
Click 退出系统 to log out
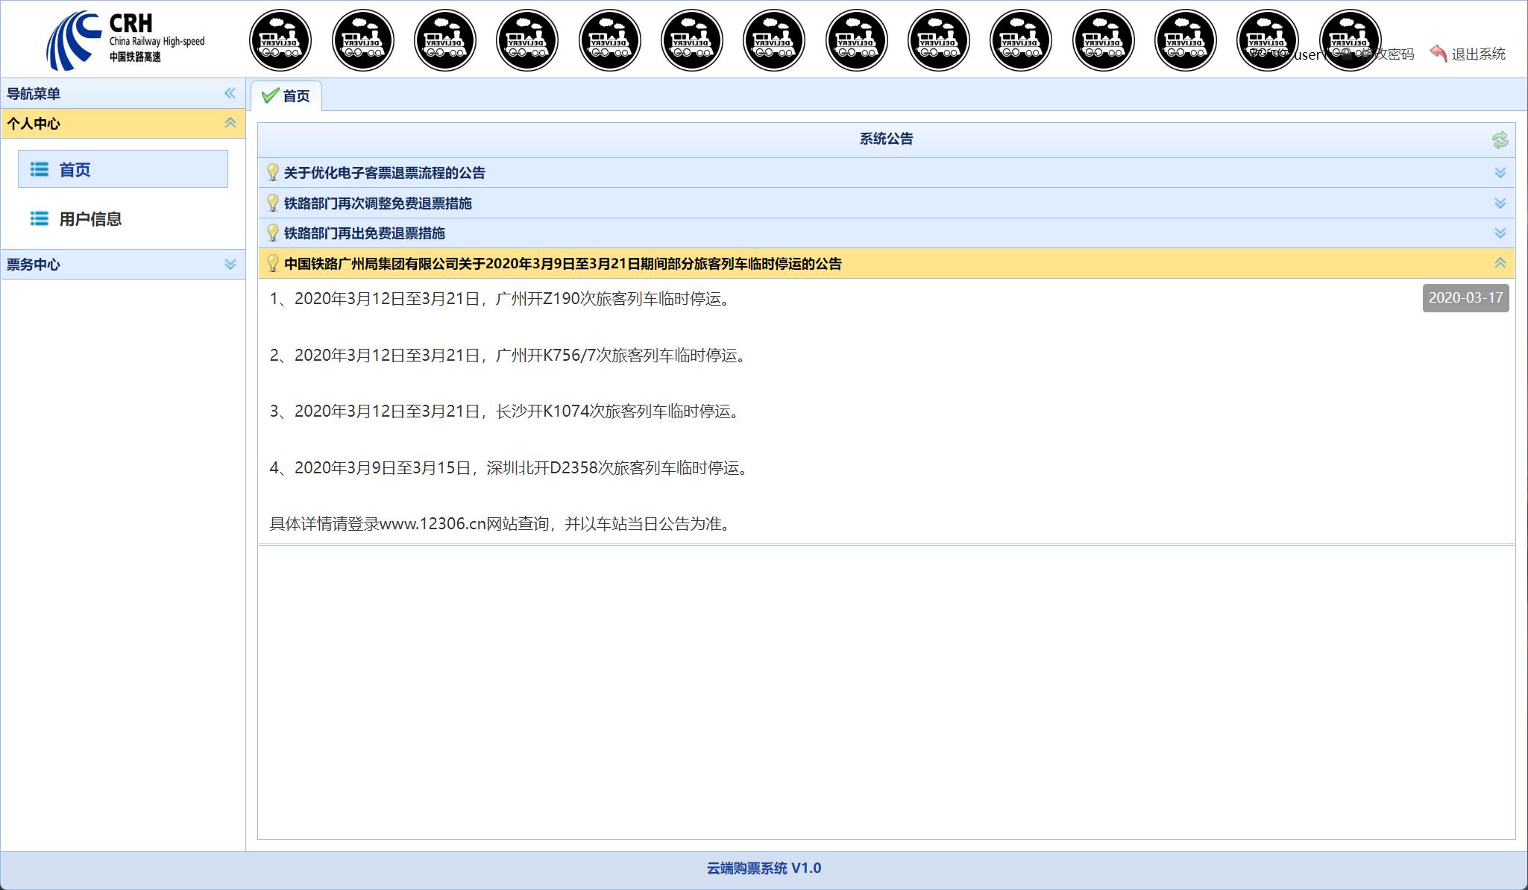(x=1476, y=53)
